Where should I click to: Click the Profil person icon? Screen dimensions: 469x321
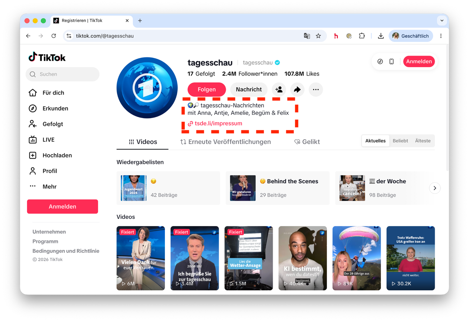pyautogui.click(x=33, y=171)
